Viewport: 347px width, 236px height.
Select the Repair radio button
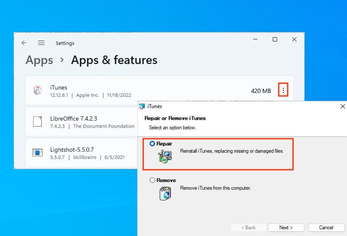[x=152, y=144]
